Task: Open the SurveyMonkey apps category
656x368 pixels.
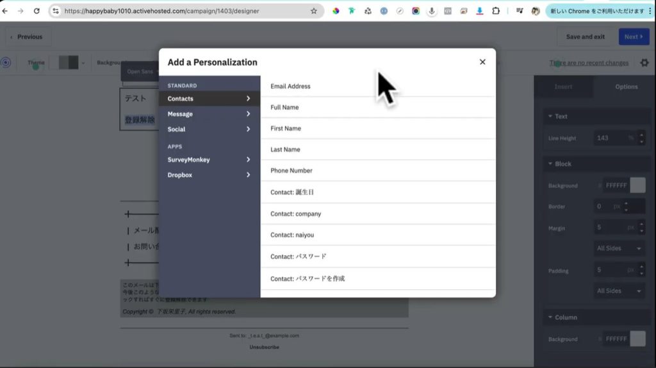Action: coord(209,160)
